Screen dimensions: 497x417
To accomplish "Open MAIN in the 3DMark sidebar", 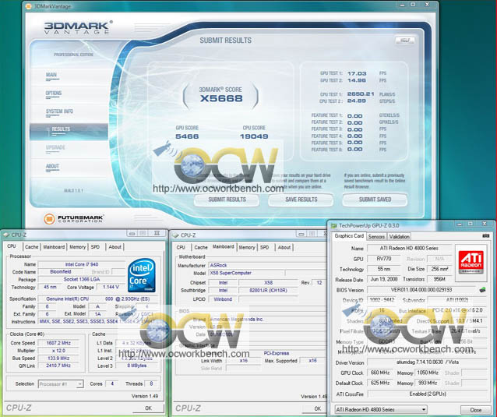I will (x=51, y=75).
